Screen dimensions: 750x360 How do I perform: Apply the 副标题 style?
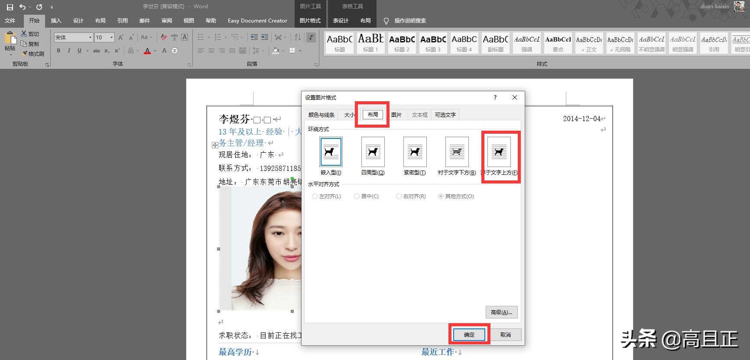pyautogui.click(x=496, y=43)
